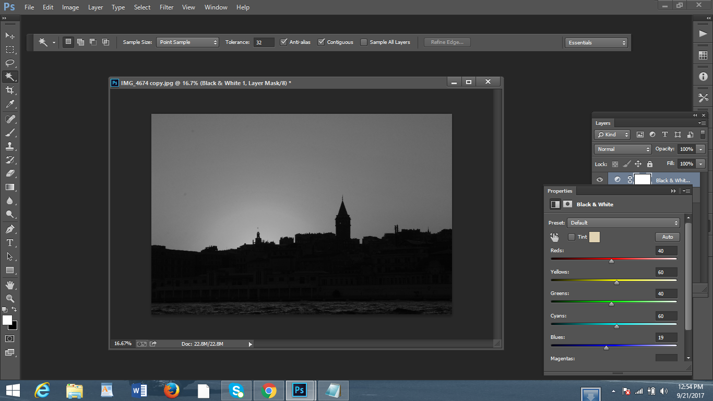Select the Brush tool

pos(10,133)
